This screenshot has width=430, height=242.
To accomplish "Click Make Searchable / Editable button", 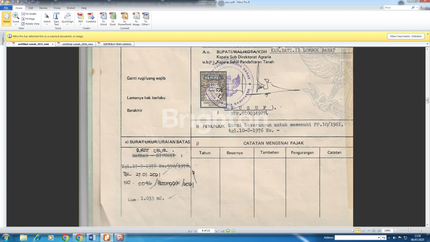I will 406,36.
